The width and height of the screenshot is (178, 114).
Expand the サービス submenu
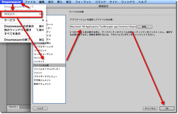click(x=23, y=20)
